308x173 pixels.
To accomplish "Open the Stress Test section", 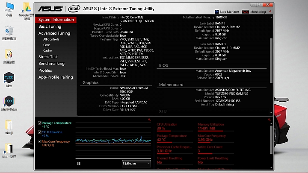I will tap(48, 57).
